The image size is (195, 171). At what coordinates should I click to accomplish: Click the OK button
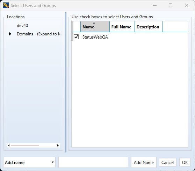click(x=185, y=162)
